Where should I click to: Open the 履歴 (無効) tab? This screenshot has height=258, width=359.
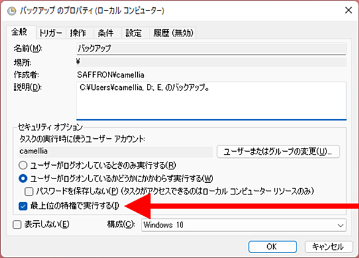click(173, 33)
